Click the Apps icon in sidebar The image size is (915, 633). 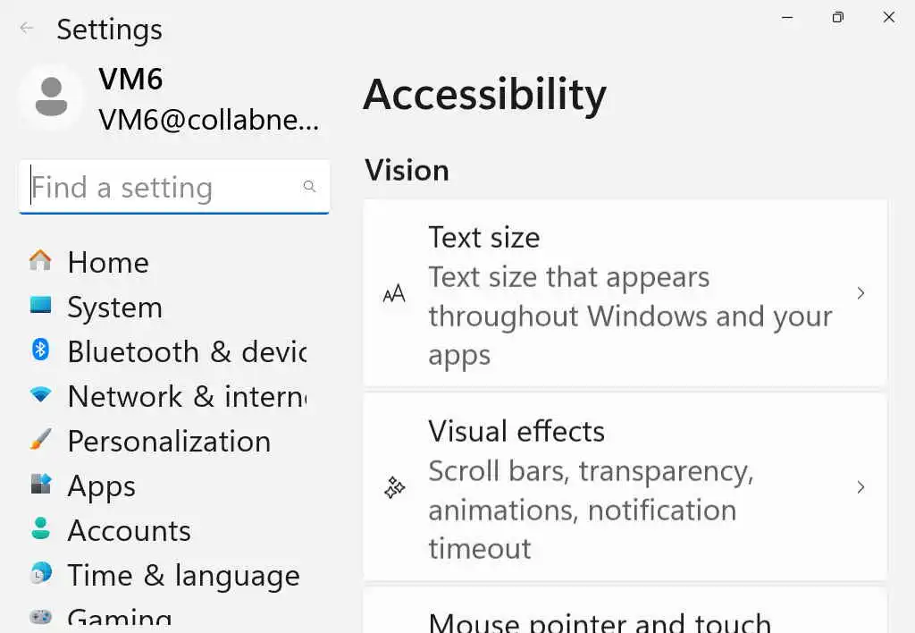(40, 485)
